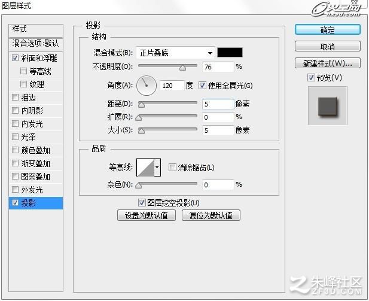This screenshot has height=301, width=369.
Task: Click the 不透明度 slider handle
Action: pos(182,68)
